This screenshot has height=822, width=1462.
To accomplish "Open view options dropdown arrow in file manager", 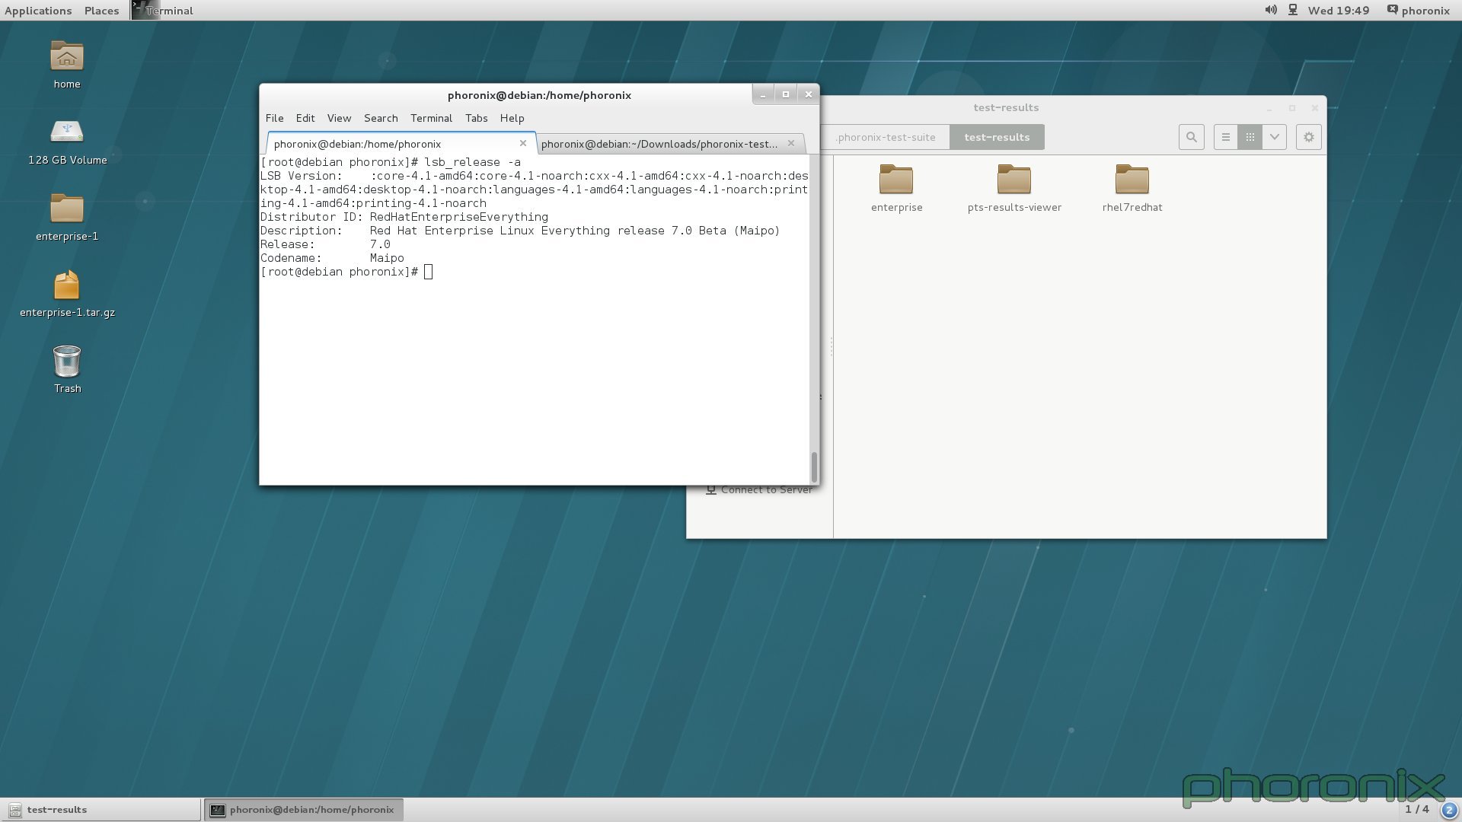I will pyautogui.click(x=1274, y=137).
